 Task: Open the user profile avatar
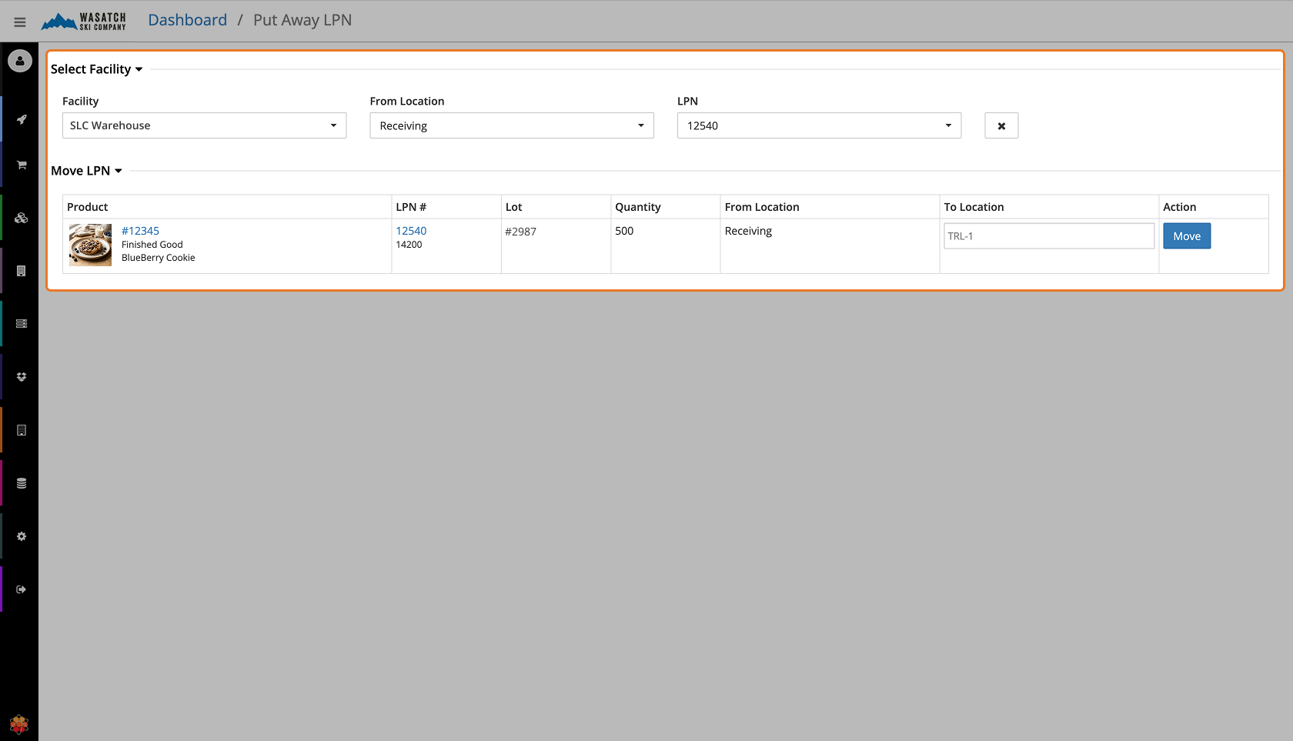[x=20, y=61]
